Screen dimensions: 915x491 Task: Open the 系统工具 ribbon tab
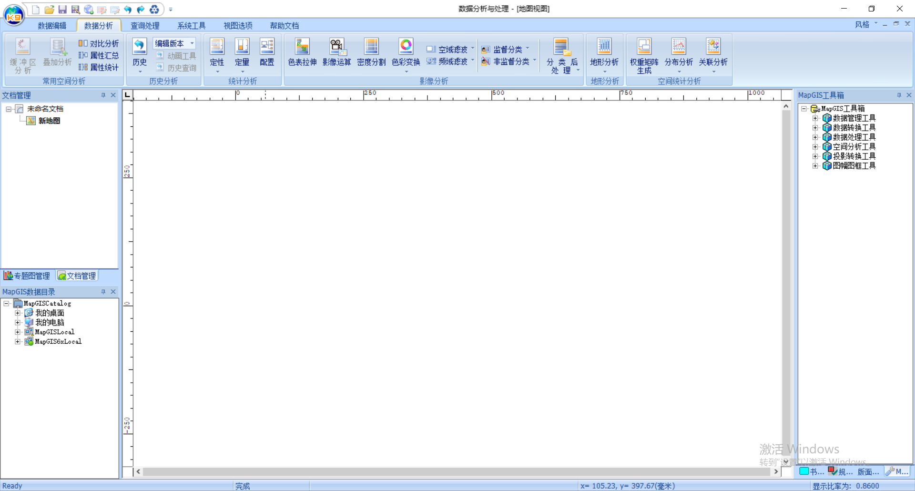coord(192,26)
